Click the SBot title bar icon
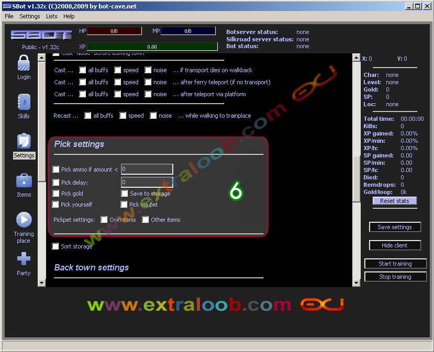434x352 pixels. (x=7, y=6)
